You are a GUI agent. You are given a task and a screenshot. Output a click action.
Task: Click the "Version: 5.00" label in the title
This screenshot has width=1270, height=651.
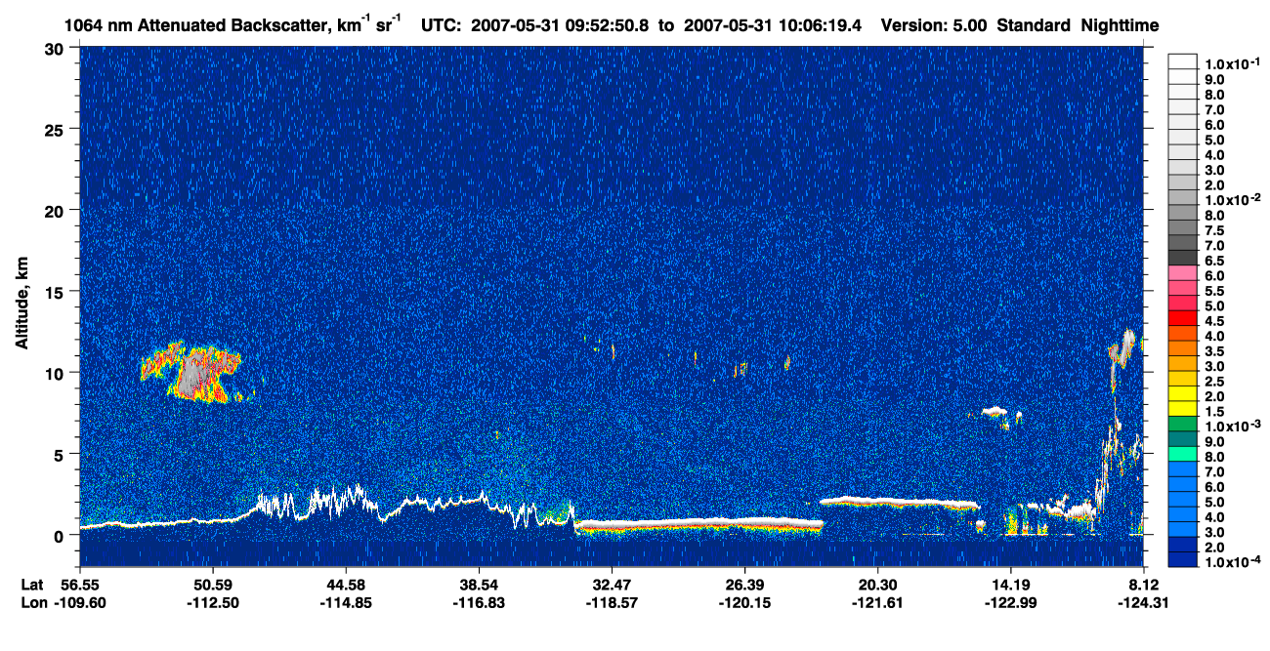[x=935, y=26]
